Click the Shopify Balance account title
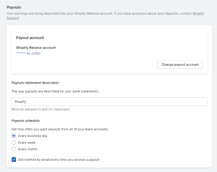This screenshot has height=172, width=217. (x=36, y=48)
